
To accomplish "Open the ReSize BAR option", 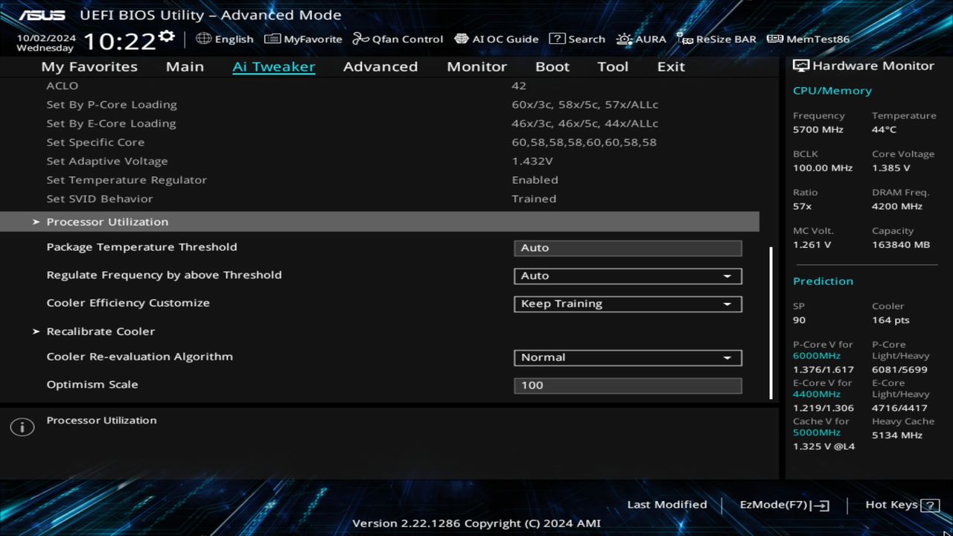I will pyautogui.click(x=716, y=39).
